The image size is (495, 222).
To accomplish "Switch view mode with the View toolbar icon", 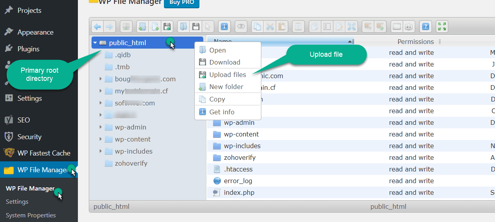I will [397, 26].
